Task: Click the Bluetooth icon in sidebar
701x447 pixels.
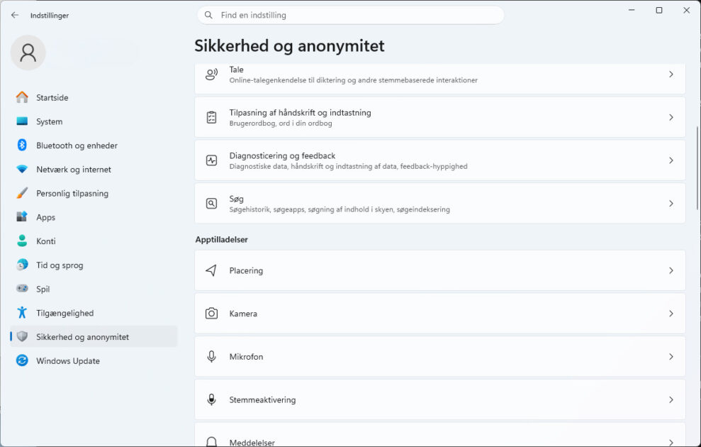Action: point(22,145)
